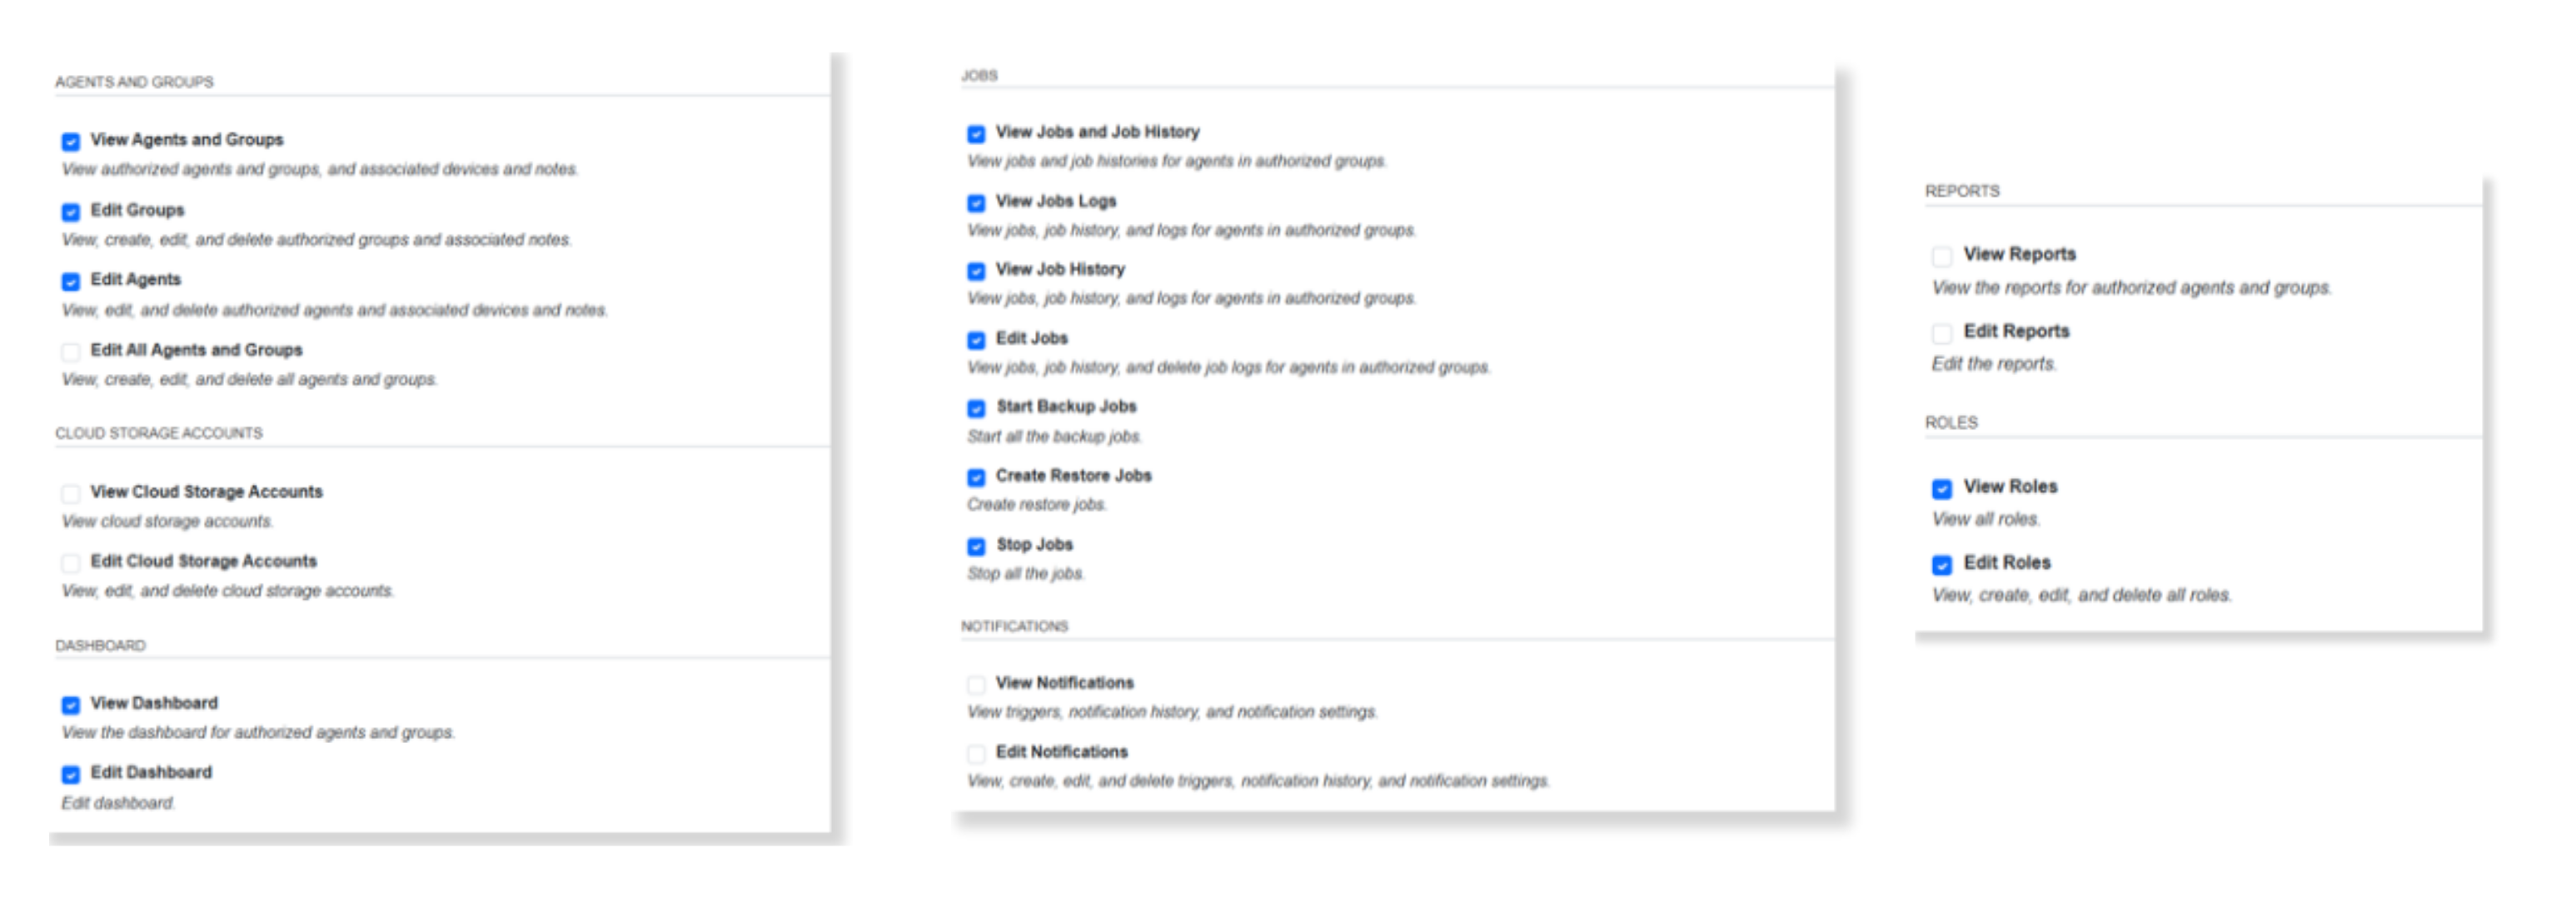The width and height of the screenshot is (2576, 898).
Task: Uncheck the View Job History box
Action: 975,269
